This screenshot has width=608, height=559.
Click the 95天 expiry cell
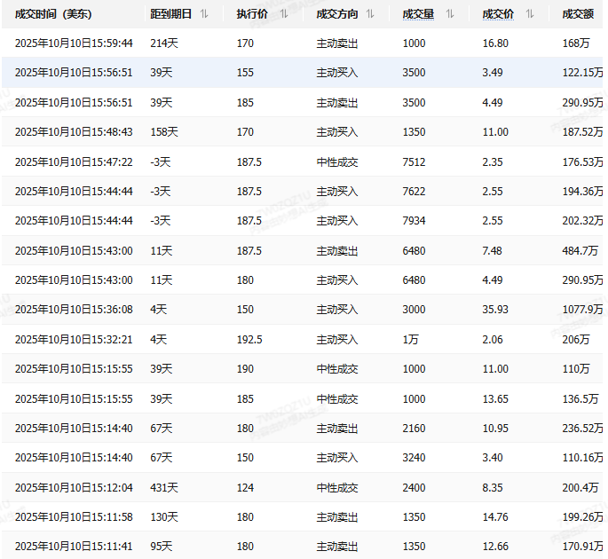tap(162, 547)
